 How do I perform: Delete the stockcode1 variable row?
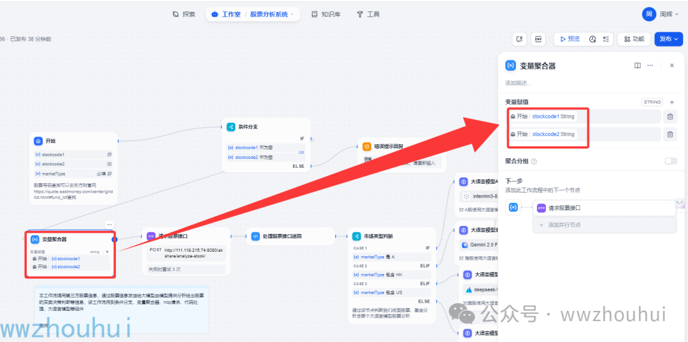670,116
